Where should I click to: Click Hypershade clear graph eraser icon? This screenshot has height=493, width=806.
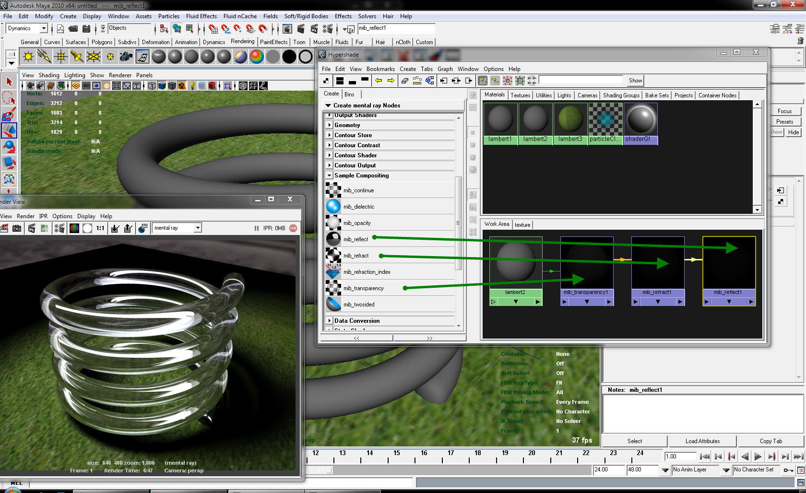404,81
